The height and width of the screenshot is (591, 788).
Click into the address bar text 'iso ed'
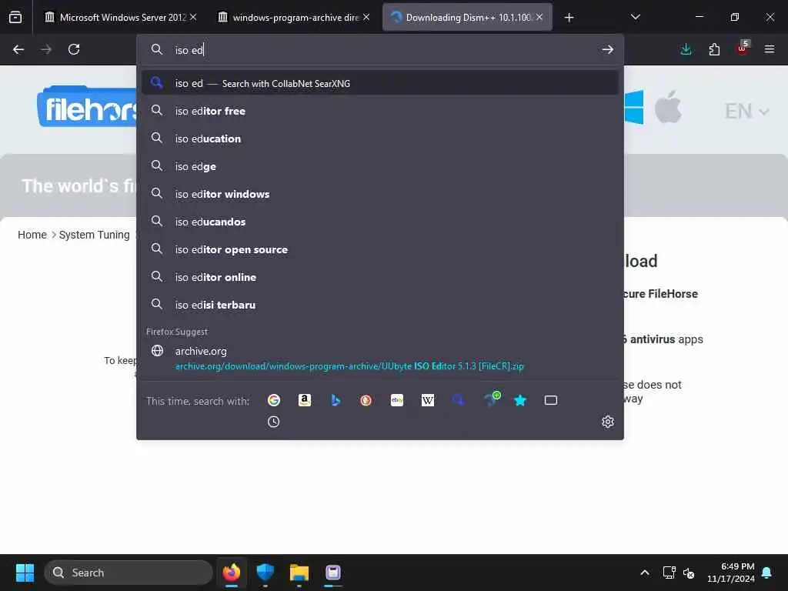click(x=189, y=50)
